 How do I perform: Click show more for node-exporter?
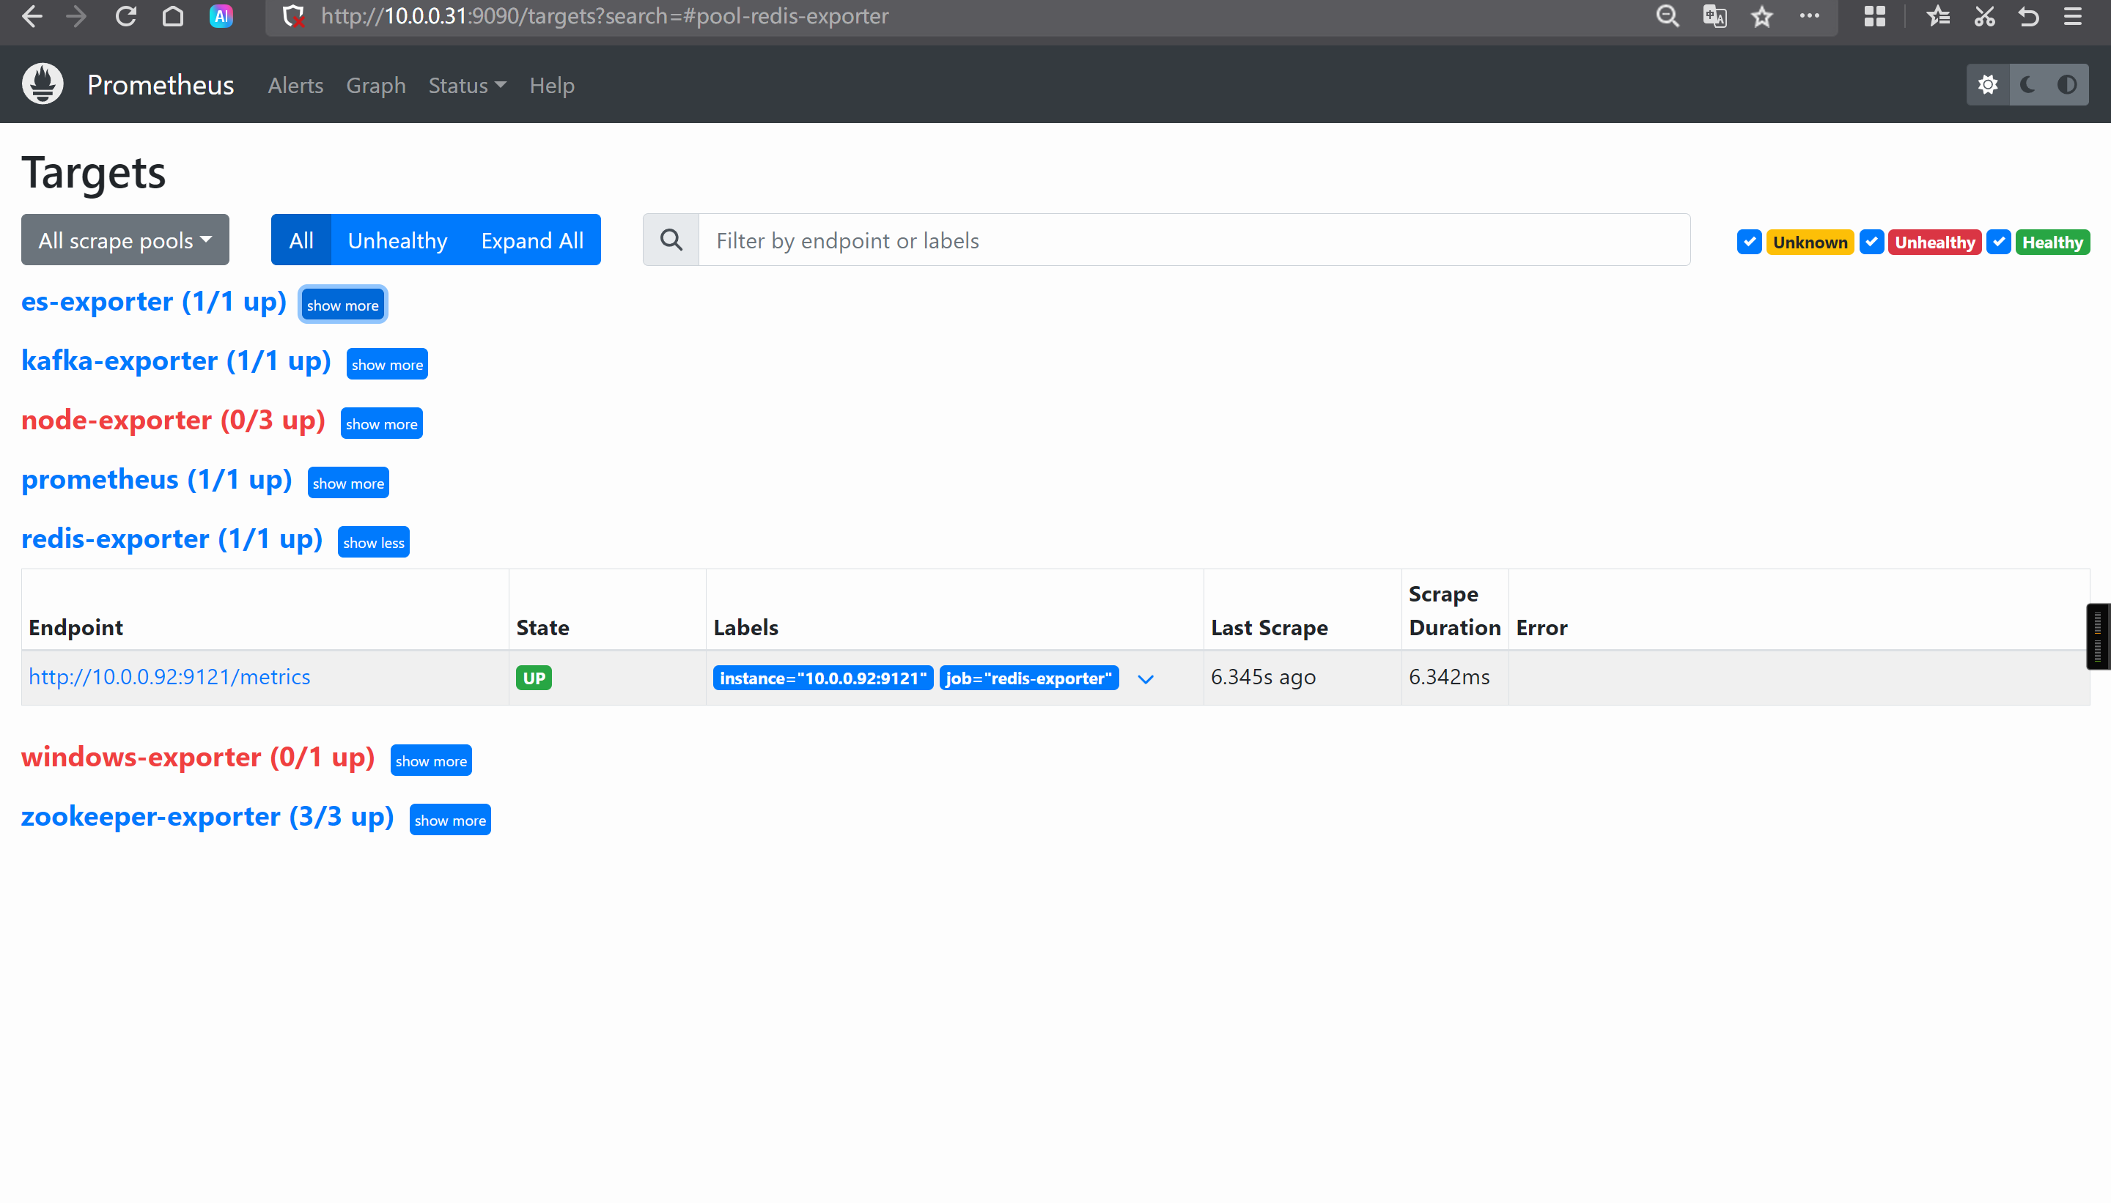pyautogui.click(x=381, y=424)
